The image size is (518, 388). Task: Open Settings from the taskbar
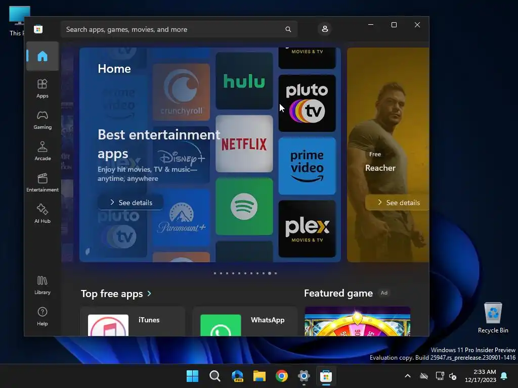tap(304, 376)
